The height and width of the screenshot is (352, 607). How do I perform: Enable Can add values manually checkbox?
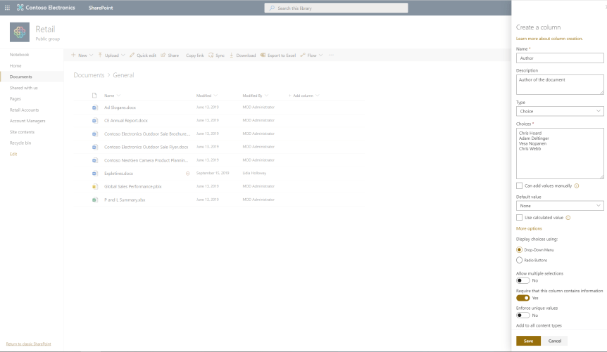(520, 185)
